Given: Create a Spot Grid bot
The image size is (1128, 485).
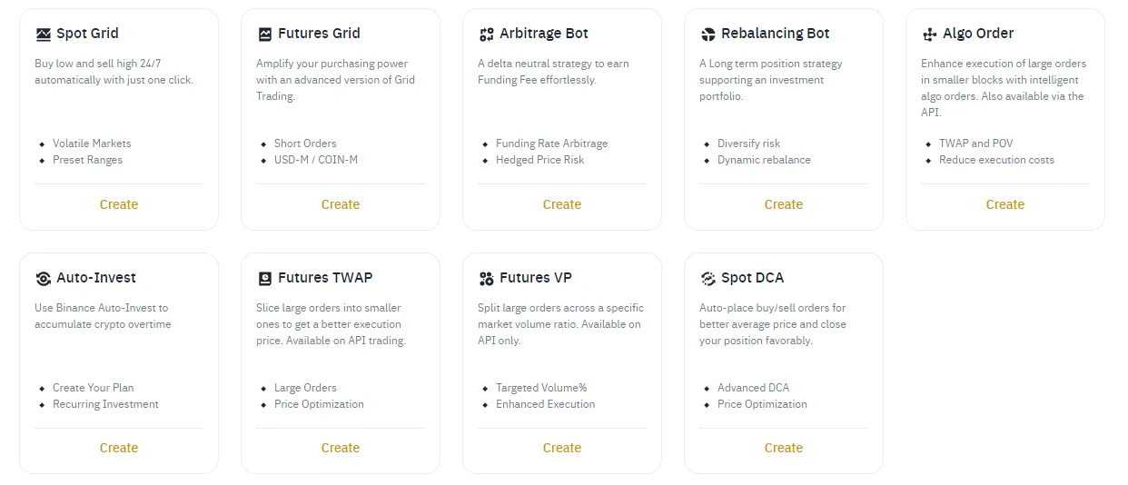Looking at the screenshot, I should [119, 204].
